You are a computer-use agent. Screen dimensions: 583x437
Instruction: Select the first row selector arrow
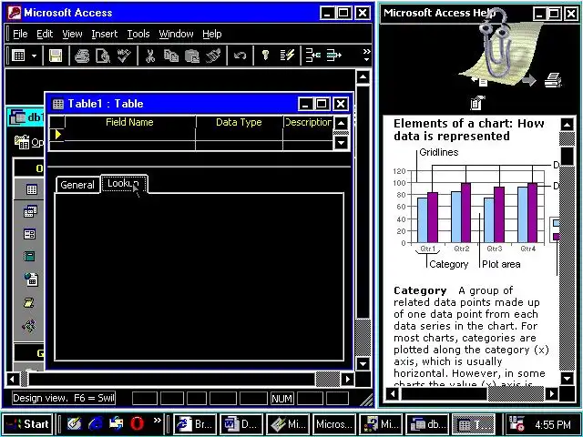[x=57, y=135]
